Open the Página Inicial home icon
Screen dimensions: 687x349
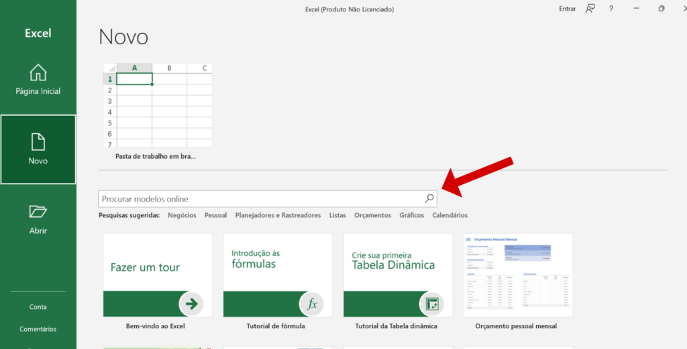tap(38, 72)
